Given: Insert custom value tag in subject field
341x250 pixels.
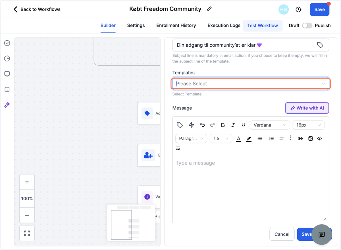Looking at the screenshot, I should tap(320, 45).
